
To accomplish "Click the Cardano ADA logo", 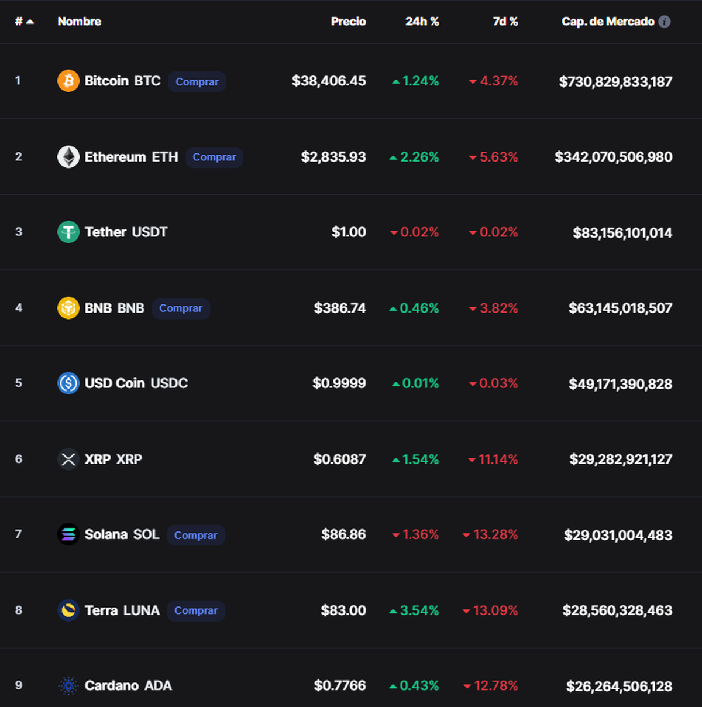I will [68, 685].
